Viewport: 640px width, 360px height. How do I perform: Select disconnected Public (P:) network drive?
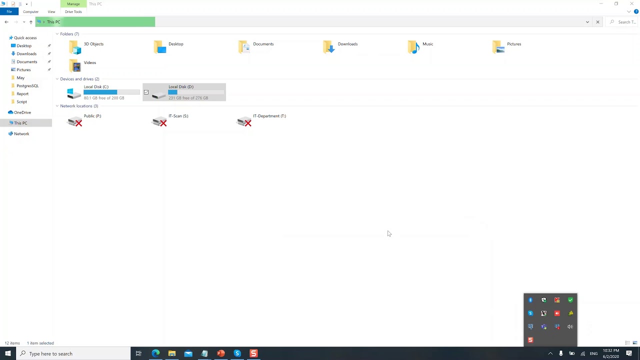tap(84, 120)
